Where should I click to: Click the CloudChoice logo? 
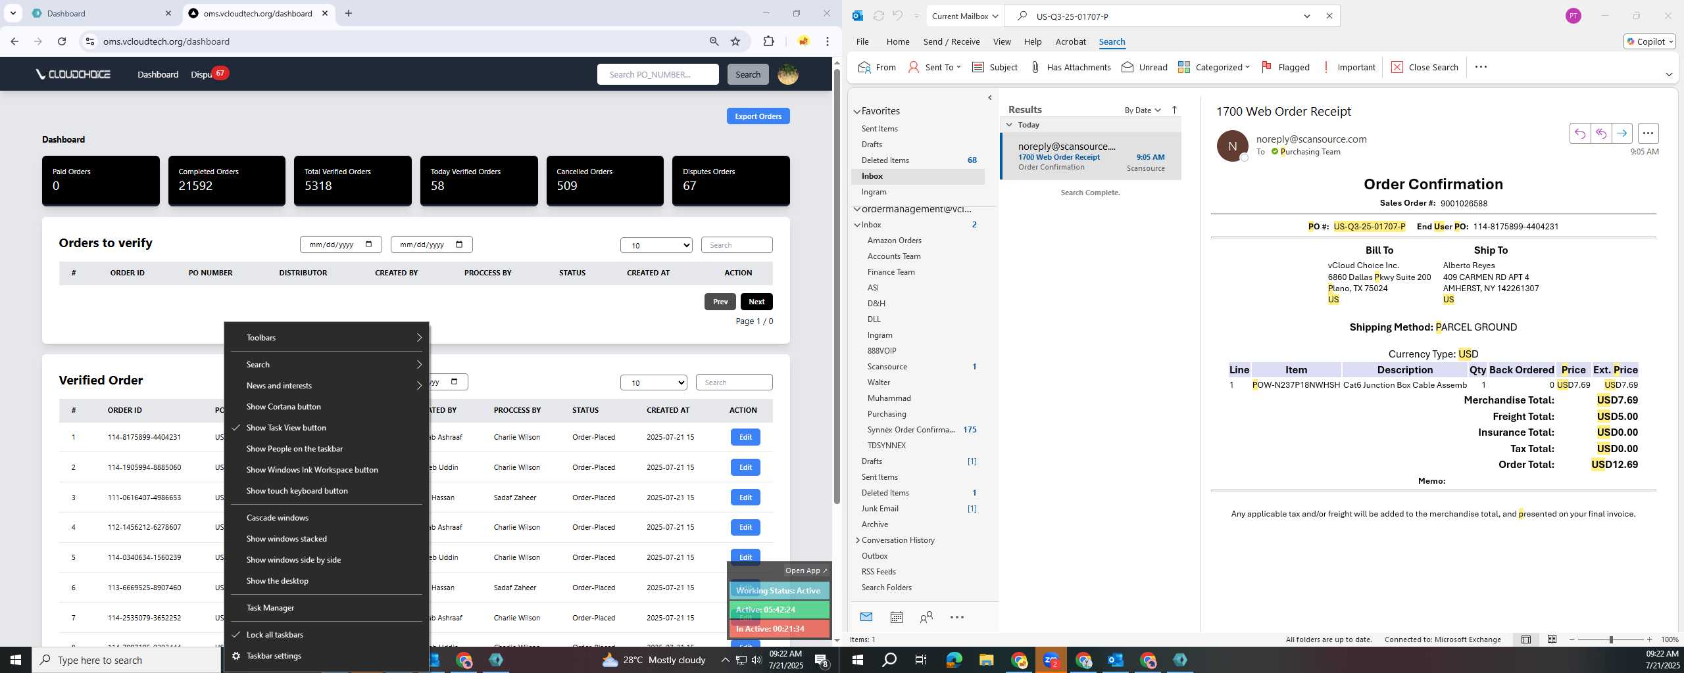point(73,74)
